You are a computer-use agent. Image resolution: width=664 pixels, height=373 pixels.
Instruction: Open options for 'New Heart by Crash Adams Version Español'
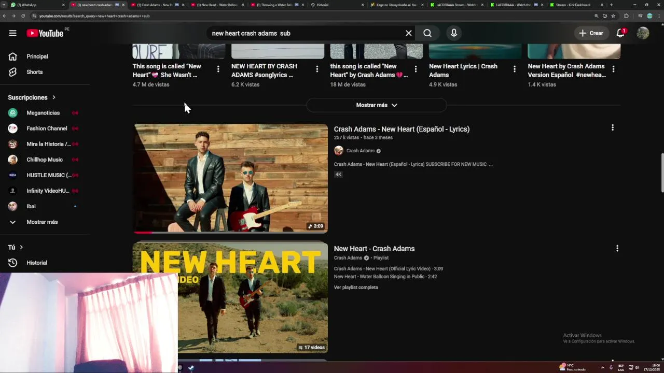pos(613,69)
